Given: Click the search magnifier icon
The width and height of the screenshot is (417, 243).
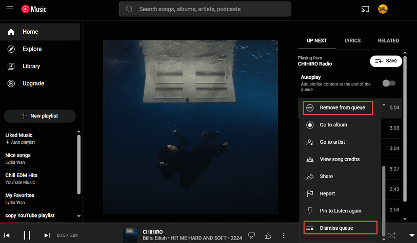Looking at the screenshot, I should point(129,9).
